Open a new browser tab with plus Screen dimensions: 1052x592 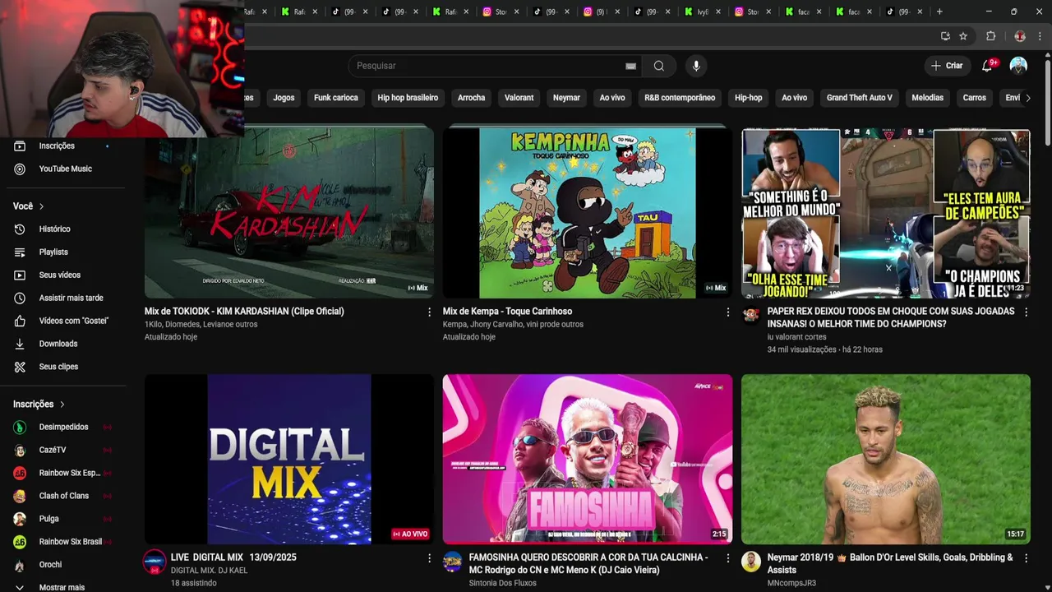(939, 12)
